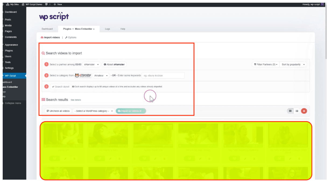Click the Search done! button
This screenshot has height=192, width=331.
click(x=60, y=87)
